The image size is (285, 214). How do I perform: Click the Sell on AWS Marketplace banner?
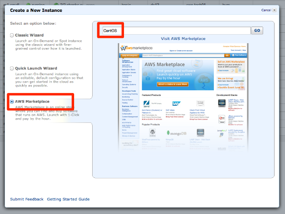click(231, 66)
